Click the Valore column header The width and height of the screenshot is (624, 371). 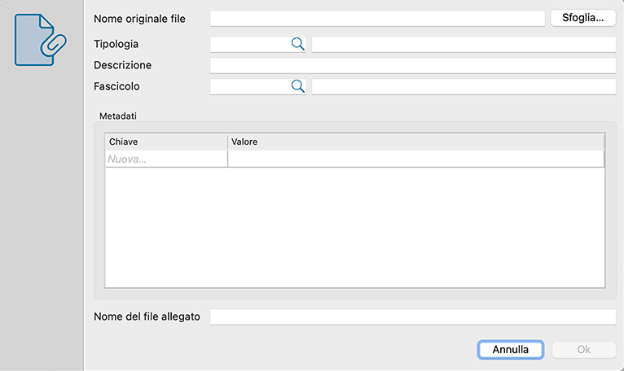[x=415, y=142]
